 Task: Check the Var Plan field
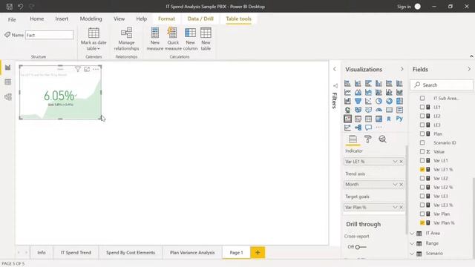coord(422,214)
